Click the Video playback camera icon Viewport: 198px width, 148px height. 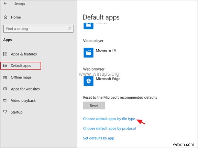5,100
